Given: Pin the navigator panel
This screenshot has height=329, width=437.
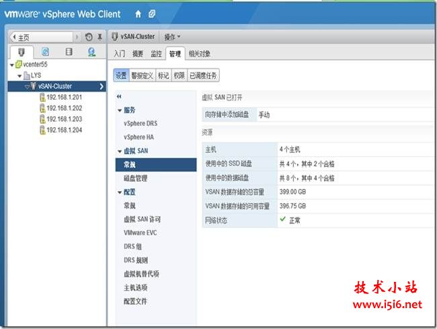Looking at the screenshot, I should click(x=100, y=37).
